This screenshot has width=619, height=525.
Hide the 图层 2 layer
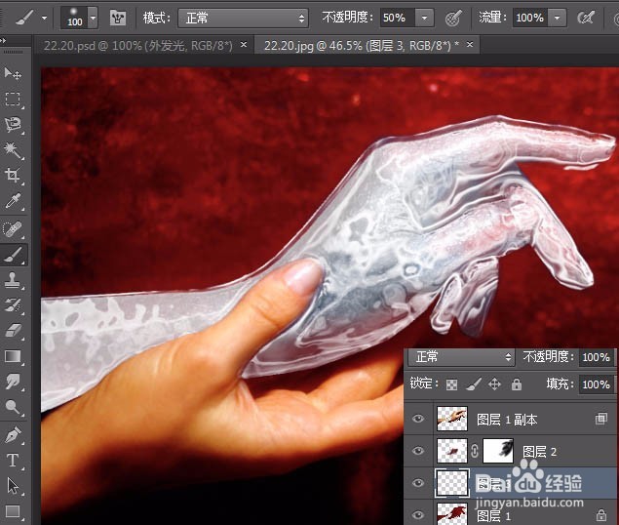418,451
